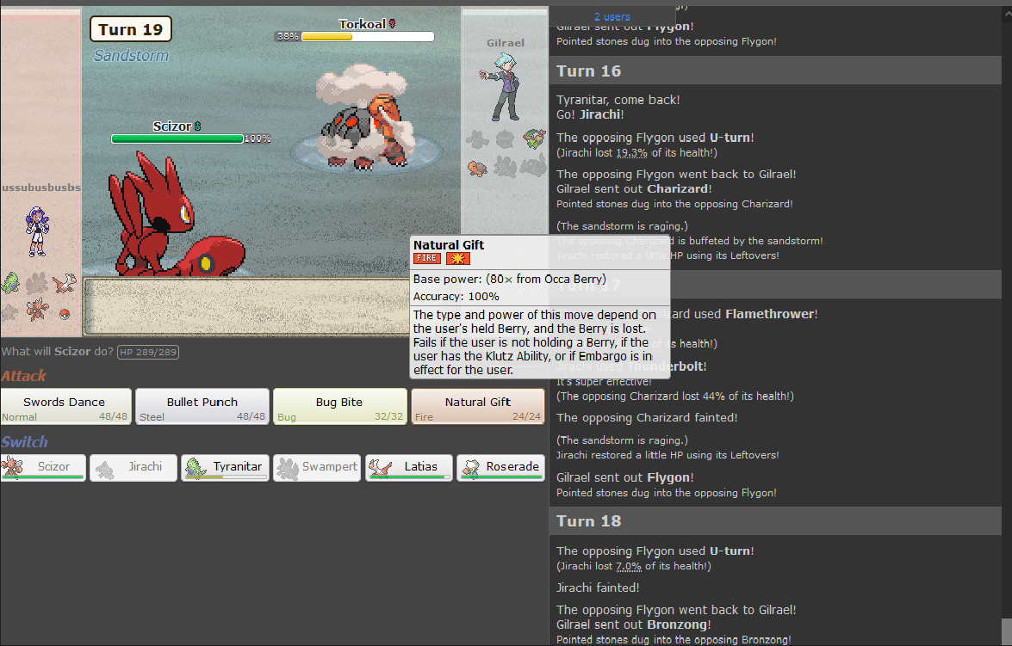Click 'Gilrael sent out Bronzong!' log line
This screenshot has height=646, width=1012.
click(634, 624)
